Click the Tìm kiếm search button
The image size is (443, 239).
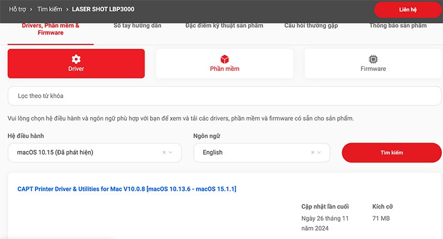click(392, 152)
